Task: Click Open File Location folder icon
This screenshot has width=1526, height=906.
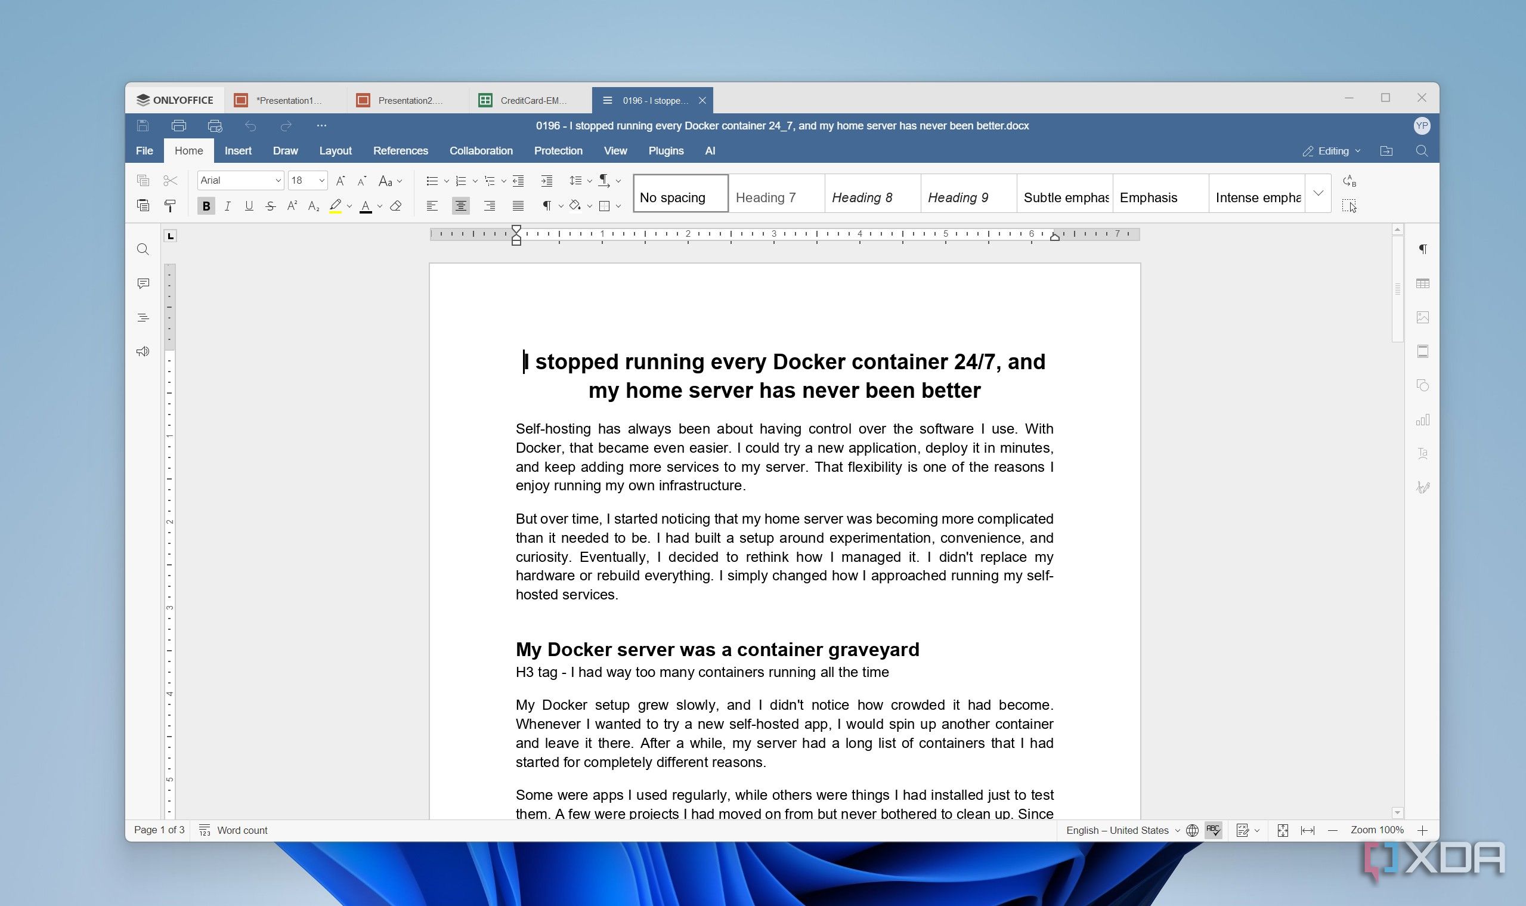Action: (x=1386, y=151)
